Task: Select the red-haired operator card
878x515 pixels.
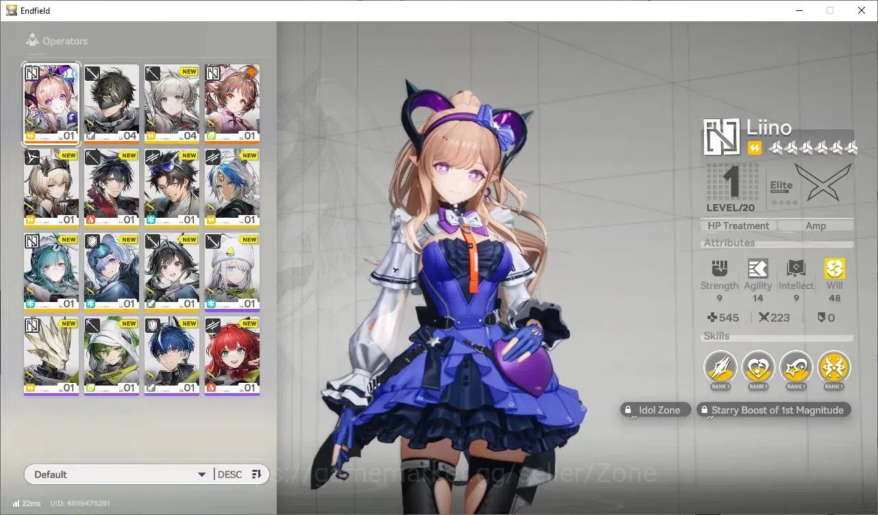Action: point(232,356)
